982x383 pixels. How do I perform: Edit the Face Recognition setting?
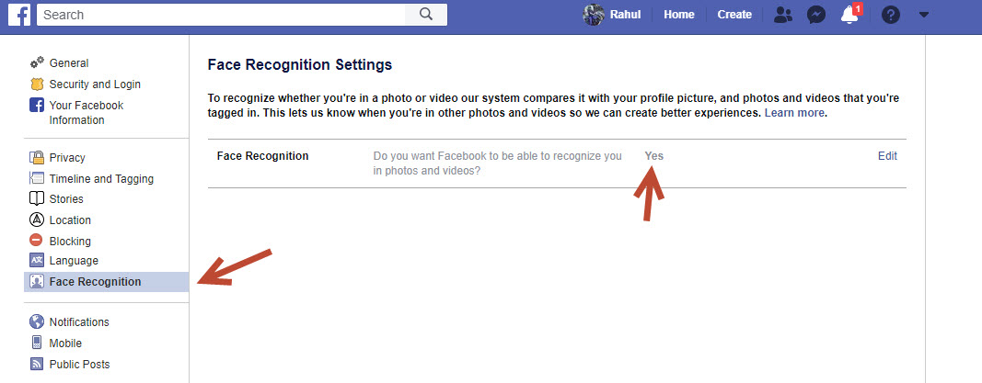coord(887,155)
